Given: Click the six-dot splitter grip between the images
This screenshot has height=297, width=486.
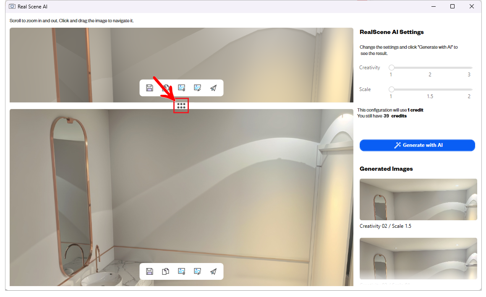Looking at the screenshot, I should click(181, 106).
